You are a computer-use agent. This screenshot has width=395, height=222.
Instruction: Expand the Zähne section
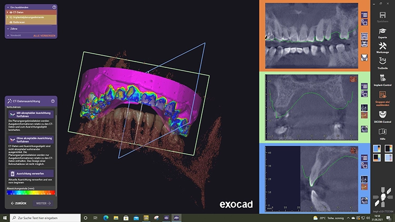click(8, 29)
